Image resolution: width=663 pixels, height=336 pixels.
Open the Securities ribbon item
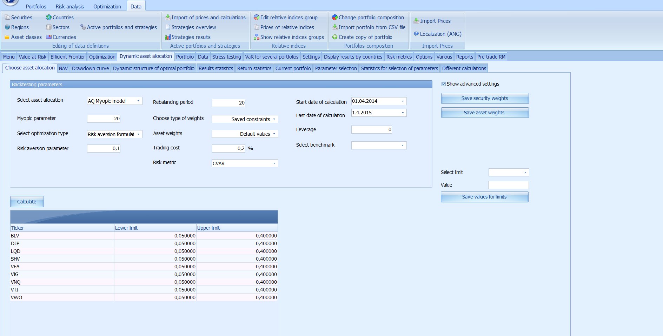[19, 18]
